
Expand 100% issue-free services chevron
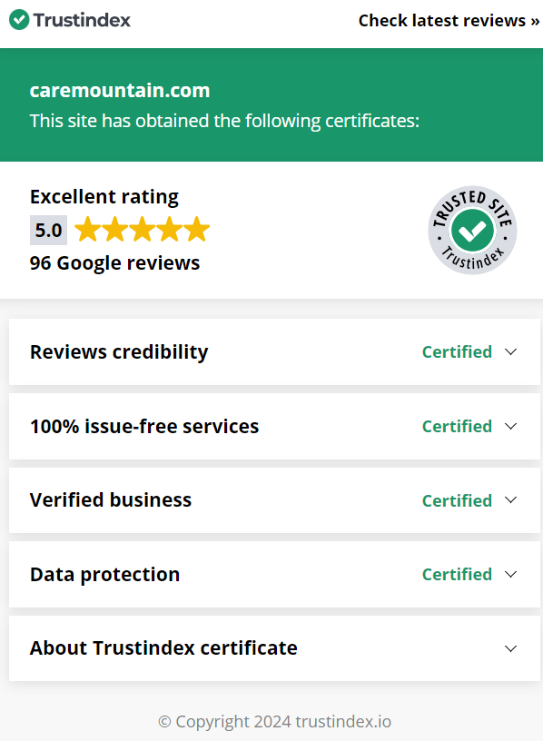coord(510,426)
